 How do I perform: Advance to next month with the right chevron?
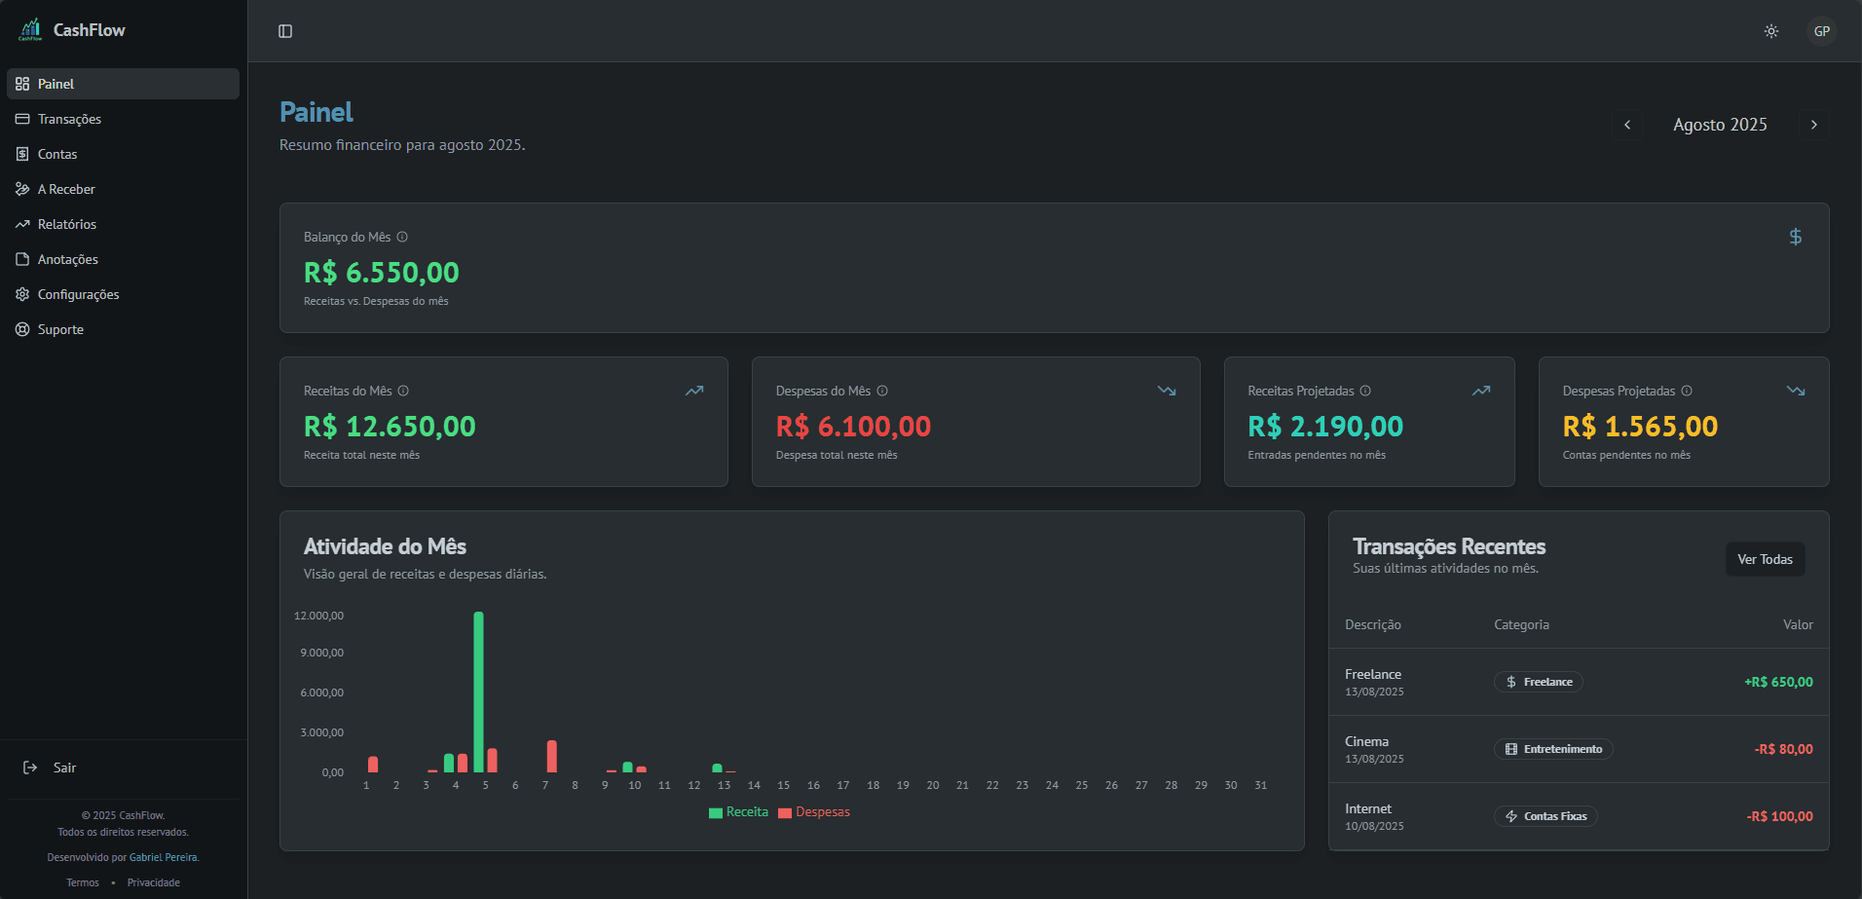pos(1814,125)
